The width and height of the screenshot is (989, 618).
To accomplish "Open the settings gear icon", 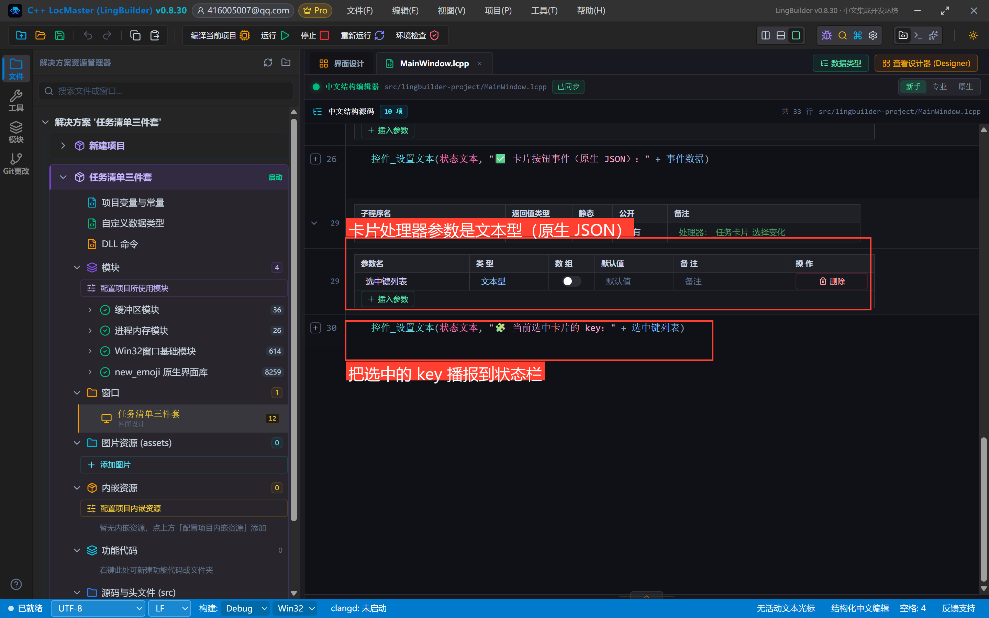I will (873, 36).
